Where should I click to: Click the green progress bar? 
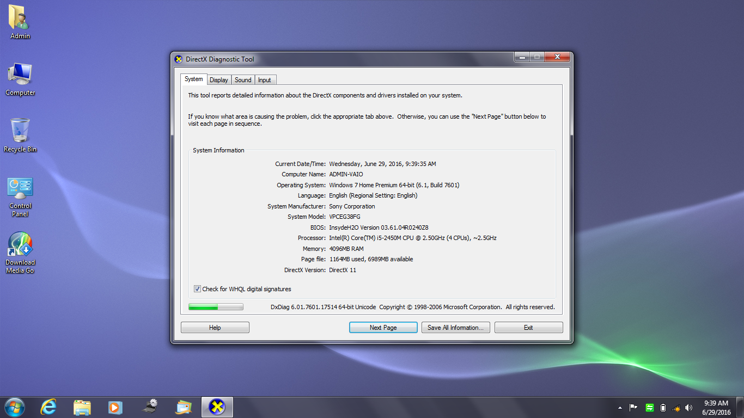[x=216, y=307]
